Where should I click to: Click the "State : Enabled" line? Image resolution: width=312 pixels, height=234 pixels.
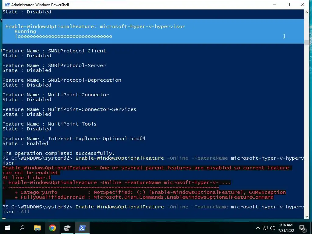click(25, 144)
